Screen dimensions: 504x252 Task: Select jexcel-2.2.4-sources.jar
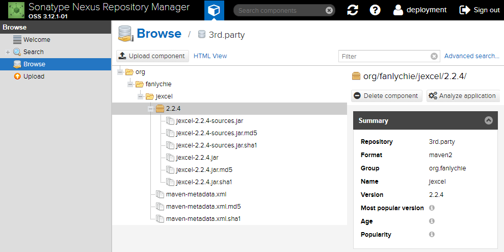pos(209,121)
